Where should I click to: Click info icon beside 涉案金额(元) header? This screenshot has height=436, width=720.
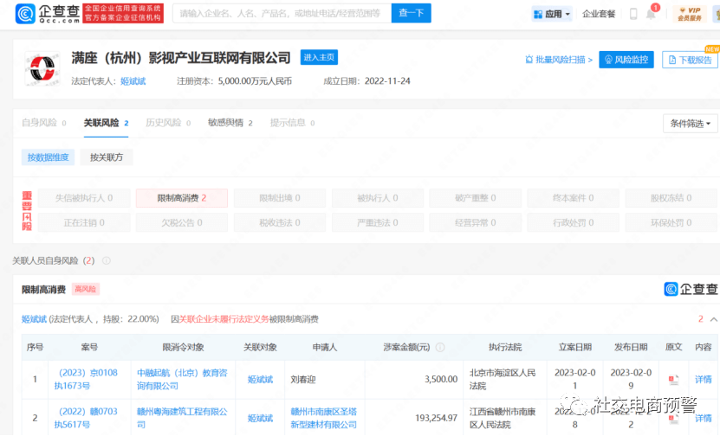coord(440,348)
